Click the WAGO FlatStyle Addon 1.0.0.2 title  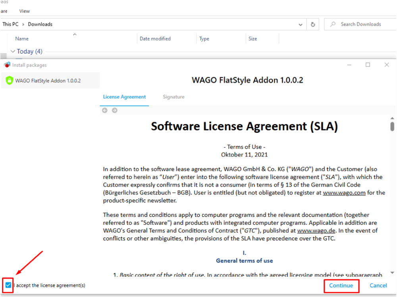coord(247,80)
